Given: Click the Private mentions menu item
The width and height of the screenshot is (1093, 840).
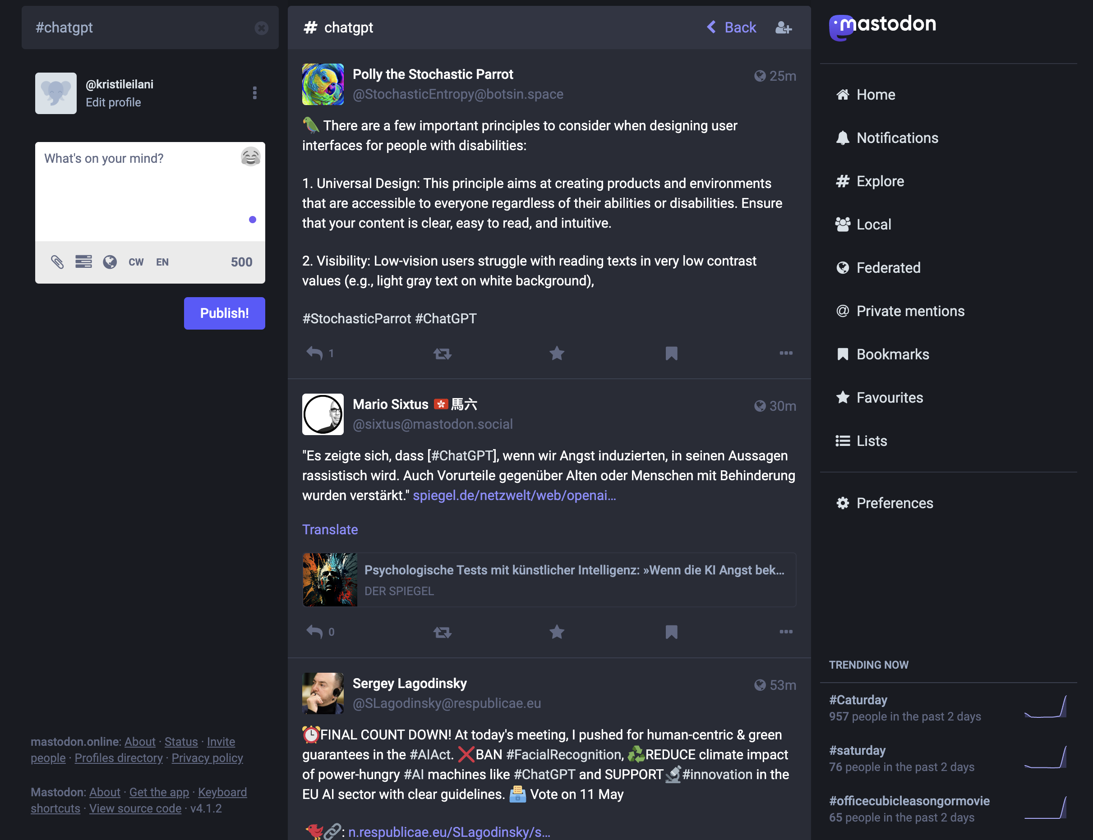Looking at the screenshot, I should point(910,311).
